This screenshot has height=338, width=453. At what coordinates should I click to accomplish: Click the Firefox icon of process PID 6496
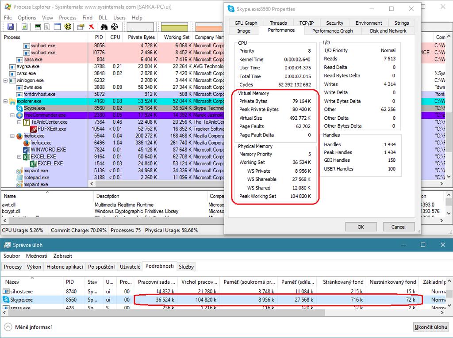(27, 143)
